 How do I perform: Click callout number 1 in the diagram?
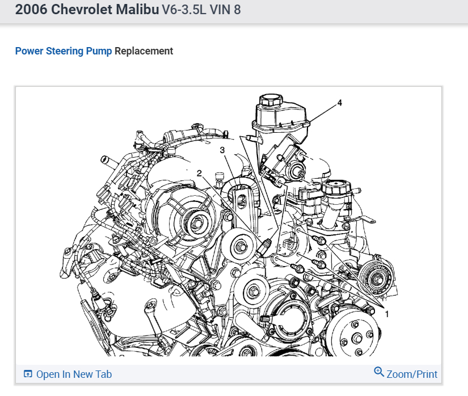pos(387,314)
